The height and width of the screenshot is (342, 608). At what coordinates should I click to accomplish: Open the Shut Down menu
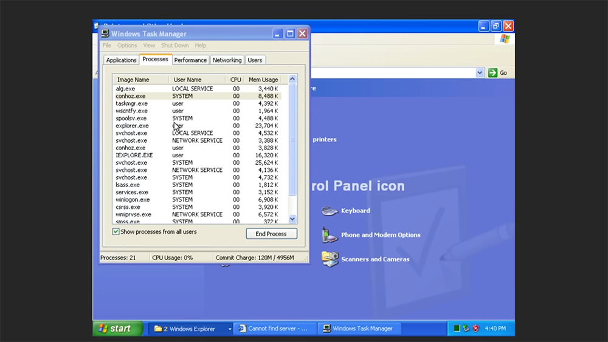point(175,46)
